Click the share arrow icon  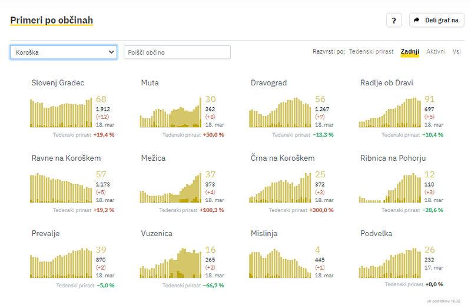pyautogui.click(x=417, y=20)
